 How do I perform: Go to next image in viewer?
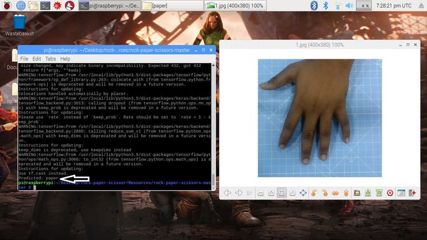[238, 193]
